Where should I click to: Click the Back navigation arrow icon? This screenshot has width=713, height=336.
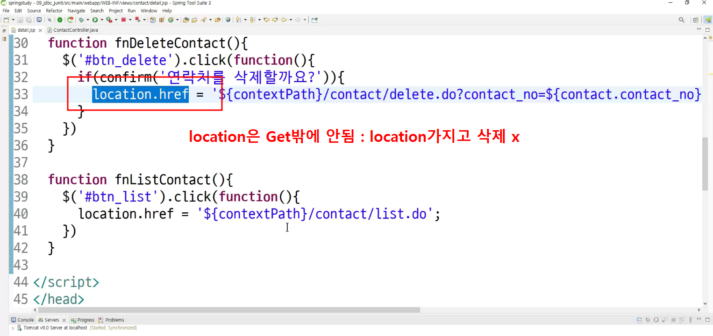point(284,20)
